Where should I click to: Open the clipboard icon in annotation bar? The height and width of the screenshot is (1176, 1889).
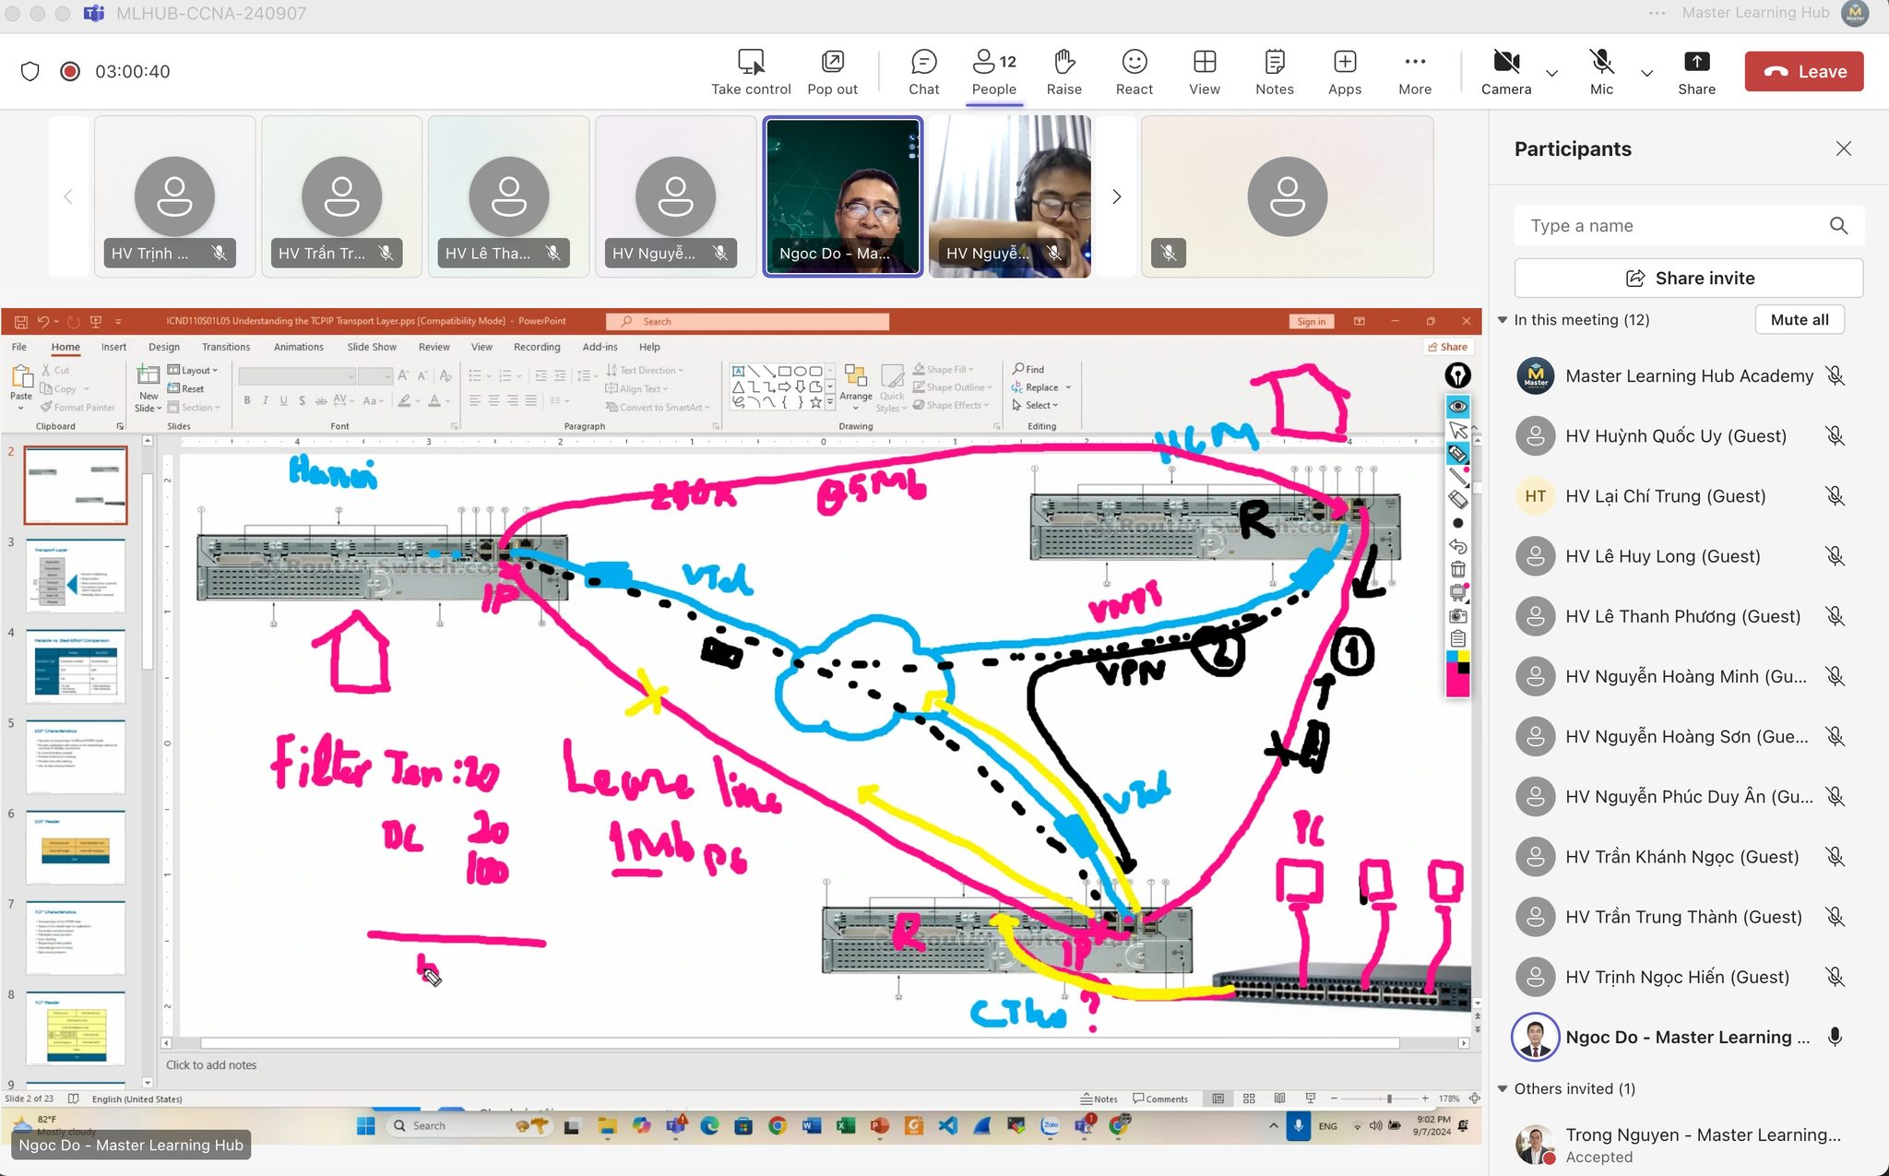(x=1457, y=638)
